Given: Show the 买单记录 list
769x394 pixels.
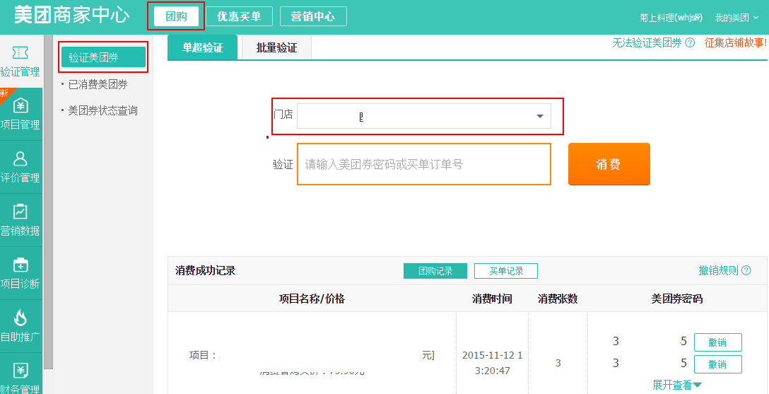Looking at the screenshot, I should (x=506, y=271).
